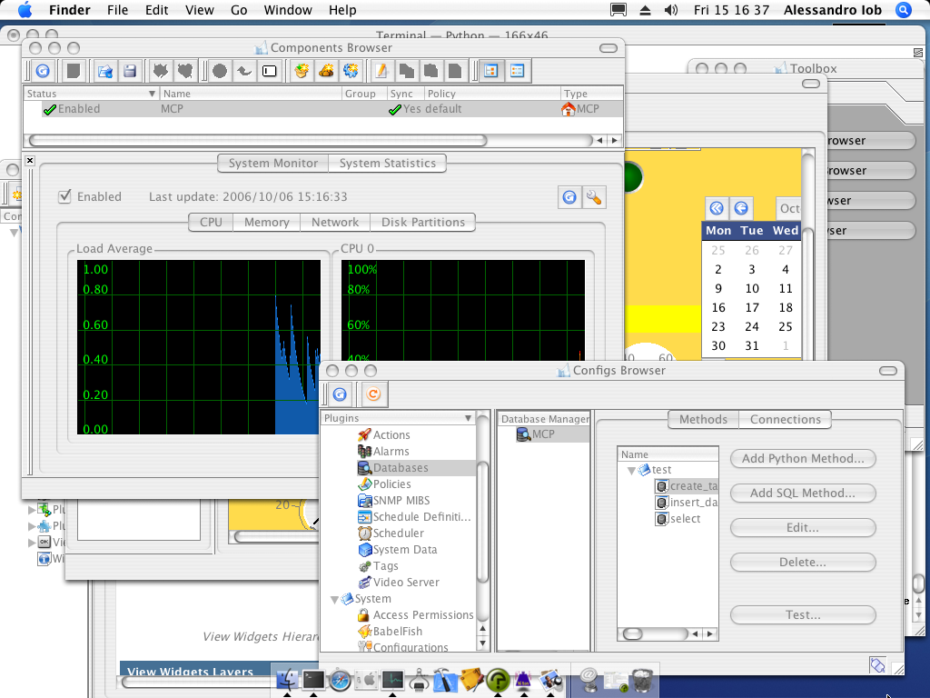Click the Components Browser horizontal scrollbar
930x698 pixels.
pyautogui.click(x=258, y=141)
